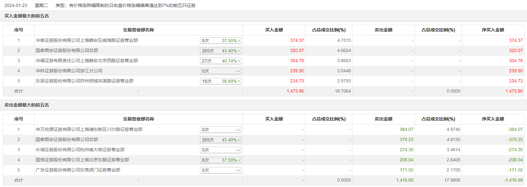Expand the 0次 box beside 华林证券浙江分公司
This screenshot has height=187, width=527.
click(220, 71)
